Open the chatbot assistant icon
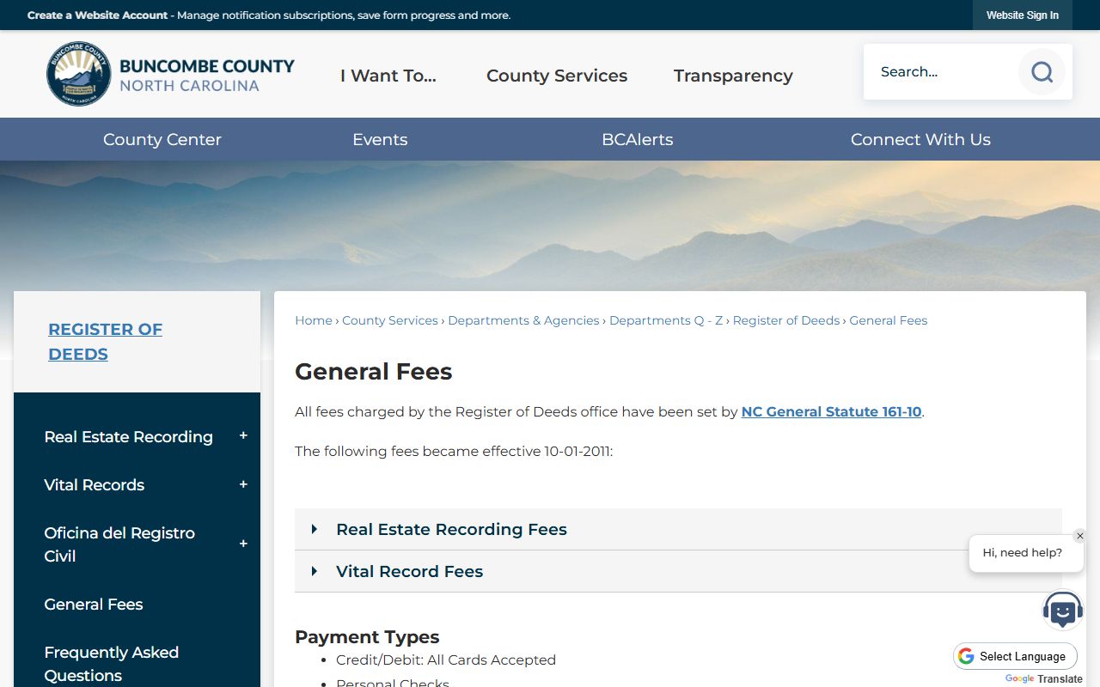The image size is (1100, 687). click(1063, 611)
